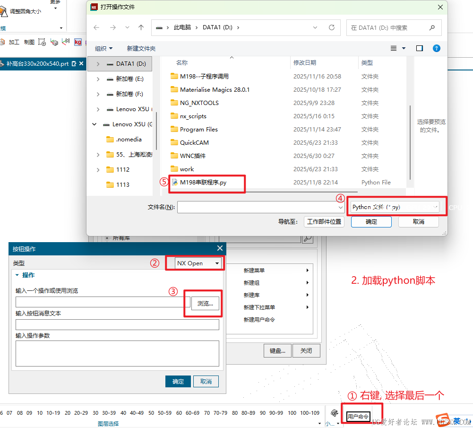Click the red kg mass icon

(78, 42)
